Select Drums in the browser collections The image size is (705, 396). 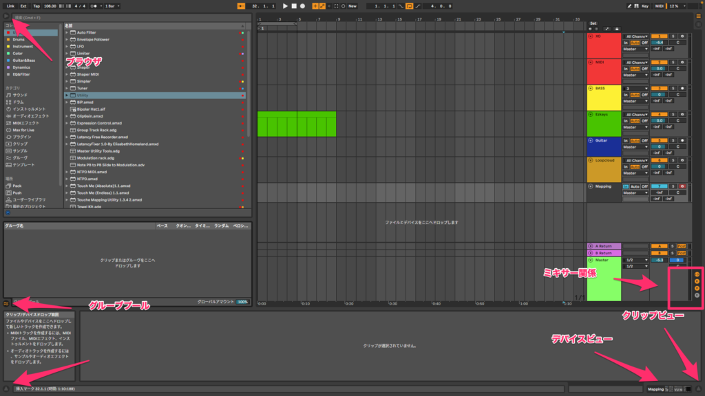19,39
